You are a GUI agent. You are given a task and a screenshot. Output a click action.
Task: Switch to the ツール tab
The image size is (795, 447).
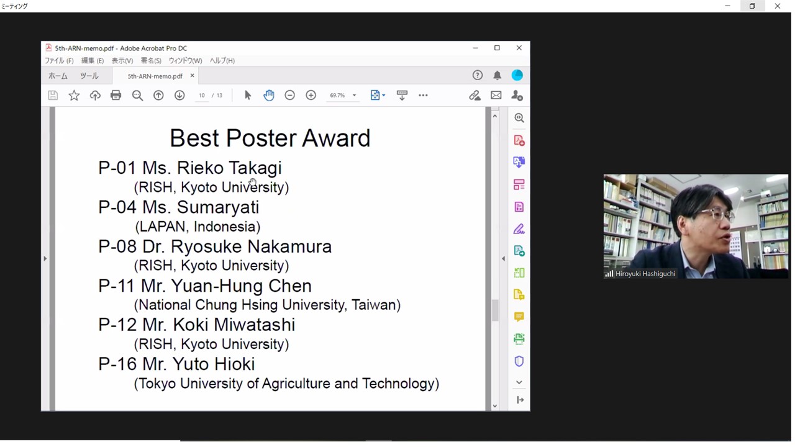coord(89,76)
